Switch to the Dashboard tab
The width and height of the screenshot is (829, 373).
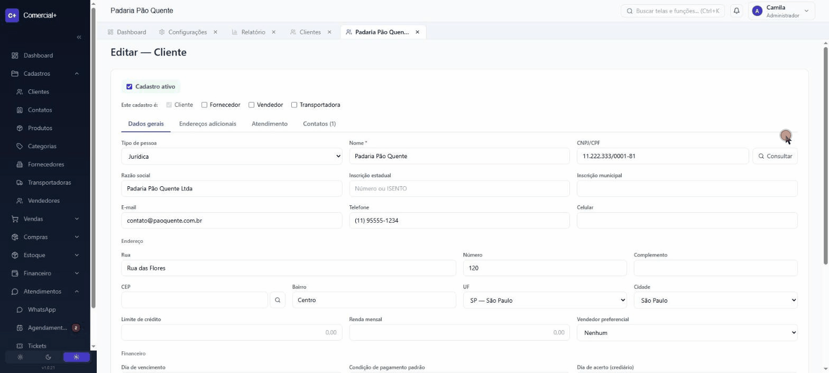click(127, 32)
